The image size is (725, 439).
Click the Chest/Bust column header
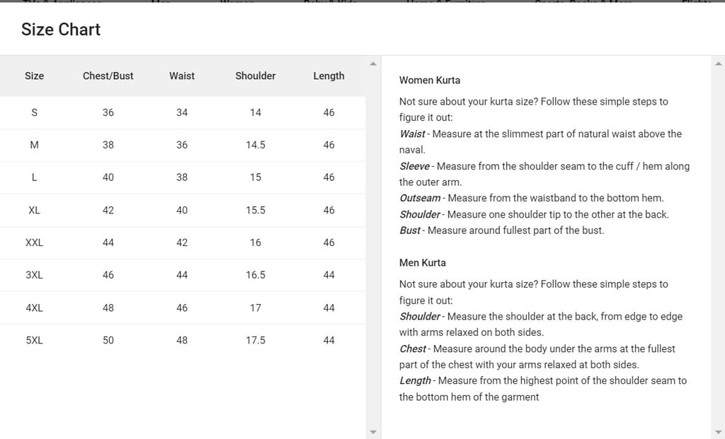[x=108, y=76]
